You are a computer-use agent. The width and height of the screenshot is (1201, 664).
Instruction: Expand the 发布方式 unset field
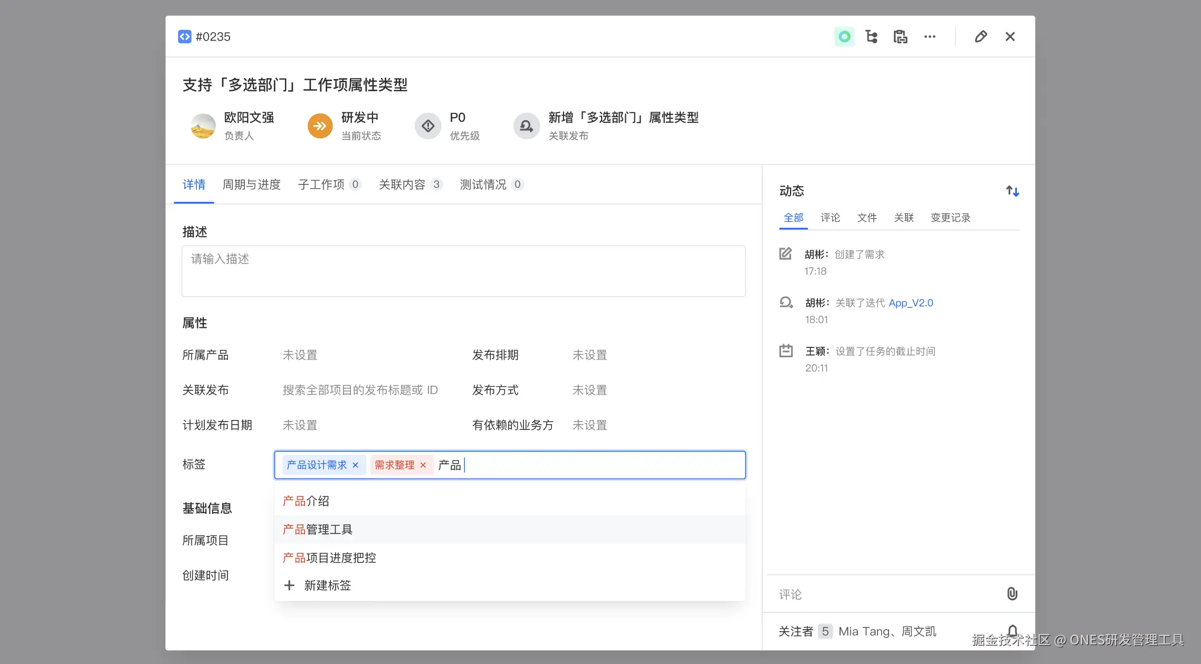589,390
